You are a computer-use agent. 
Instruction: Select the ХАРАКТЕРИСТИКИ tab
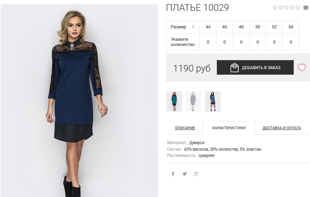(229, 128)
